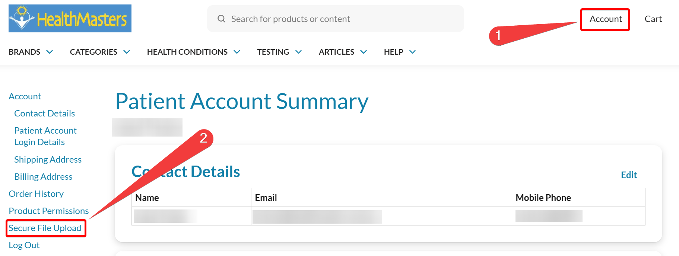This screenshot has height=256, width=679.
Task: Open the BRANDS menu
Action: tap(25, 52)
